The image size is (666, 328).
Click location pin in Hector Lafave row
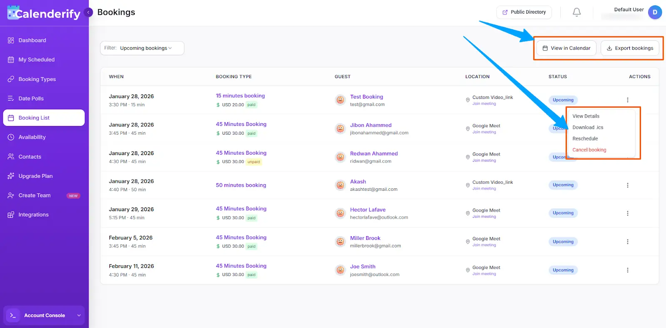467,213
